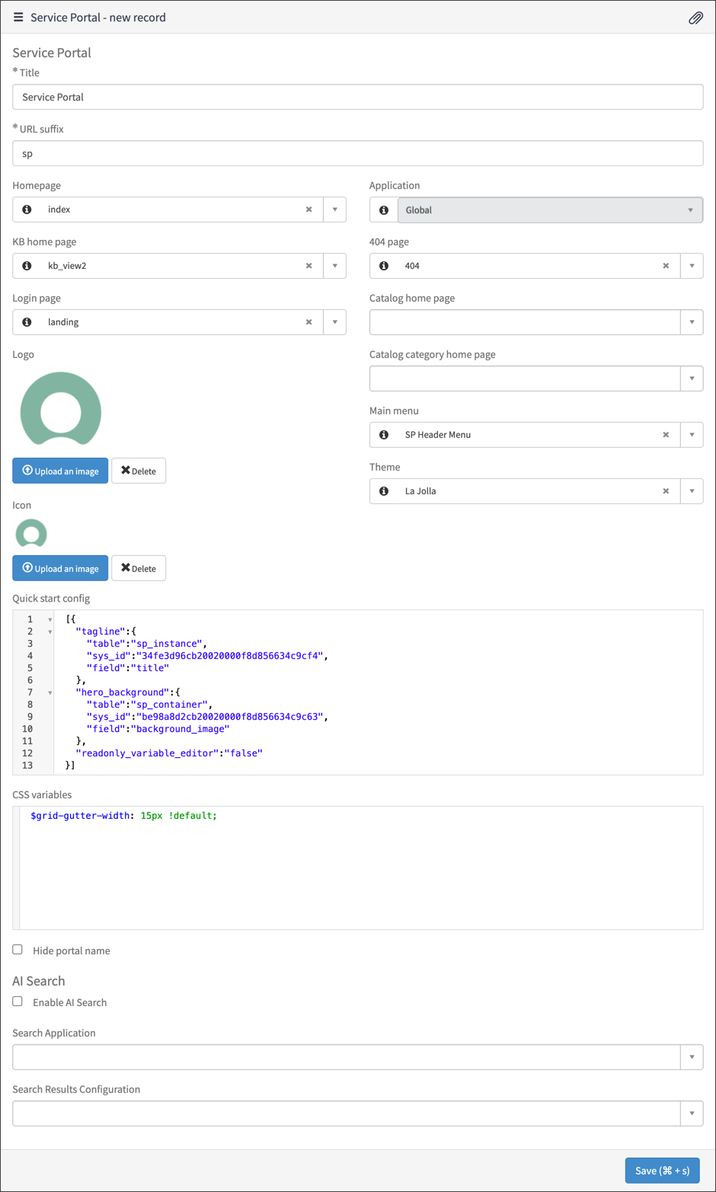This screenshot has height=1192, width=716.
Task: Open the Catalog home page dropdown
Action: click(x=692, y=321)
